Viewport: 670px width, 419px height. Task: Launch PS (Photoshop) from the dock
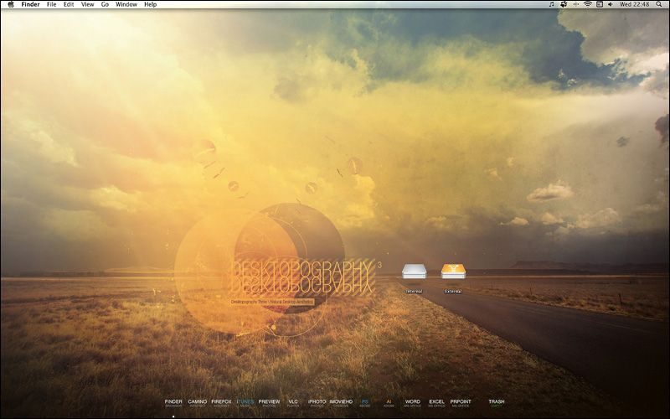click(365, 403)
